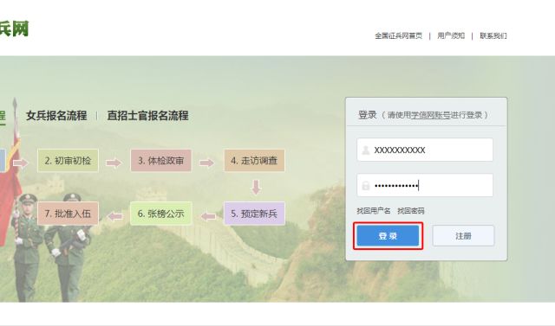The width and height of the screenshot is (555, 326).
Task: Click the down arrow below 走访调查
Action: (257, 187)
